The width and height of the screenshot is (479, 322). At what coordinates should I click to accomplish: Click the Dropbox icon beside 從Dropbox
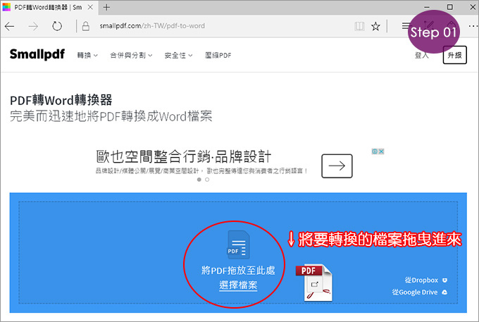click(x=444, y=280)
